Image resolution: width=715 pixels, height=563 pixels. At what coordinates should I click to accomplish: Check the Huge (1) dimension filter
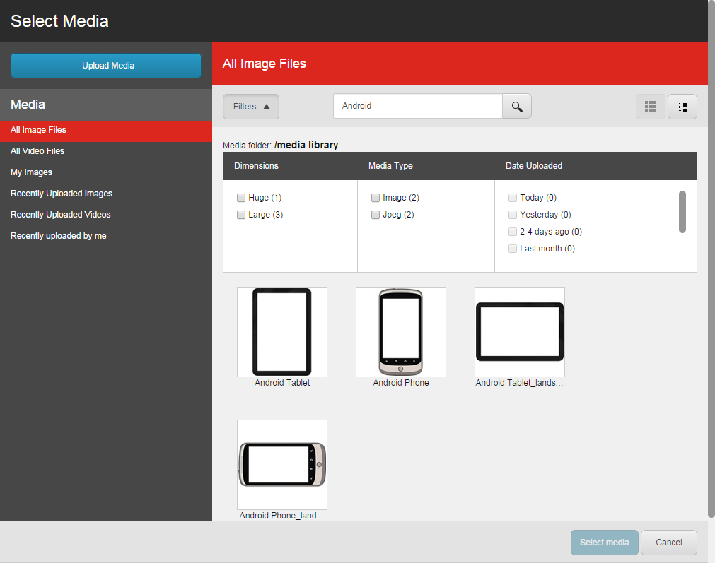pyautogui.click(x=241, y=198)
